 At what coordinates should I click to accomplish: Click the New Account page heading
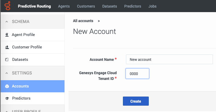95,31
